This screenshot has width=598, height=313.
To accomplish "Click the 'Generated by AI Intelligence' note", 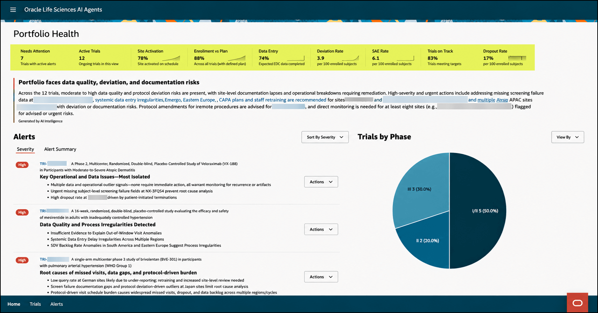I will 41,121.
